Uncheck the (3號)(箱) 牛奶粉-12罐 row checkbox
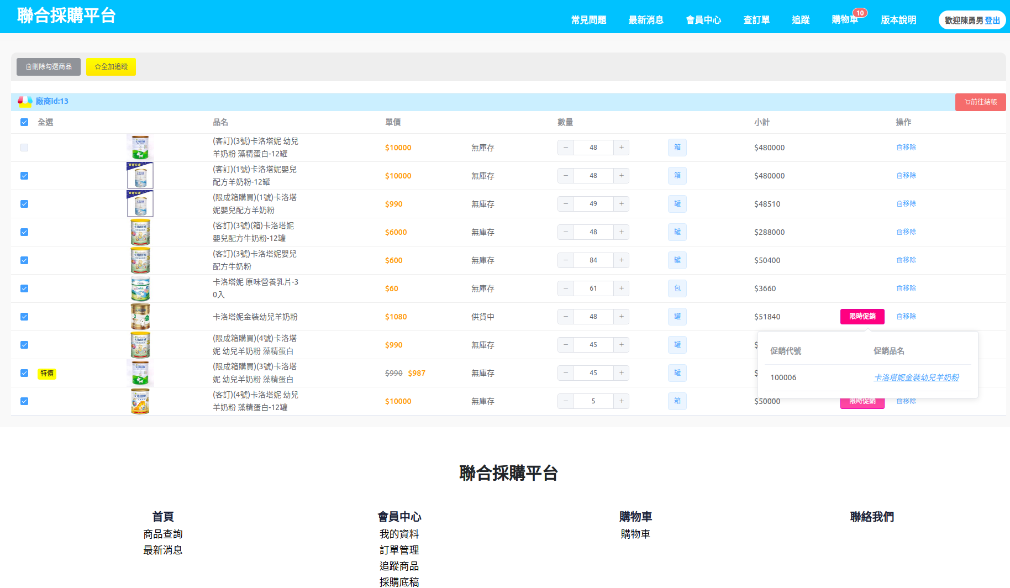The image size is (1010, 588). pos(24,232)
